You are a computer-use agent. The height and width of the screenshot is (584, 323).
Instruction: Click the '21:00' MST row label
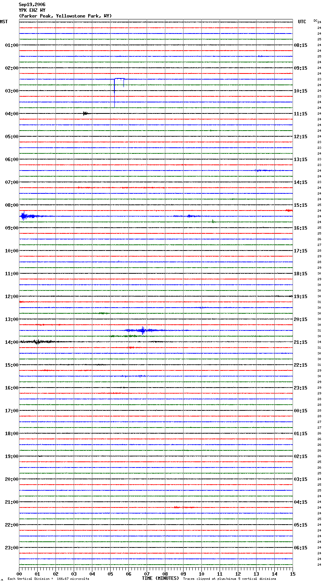pyautogui.click(x=12, y=502)
